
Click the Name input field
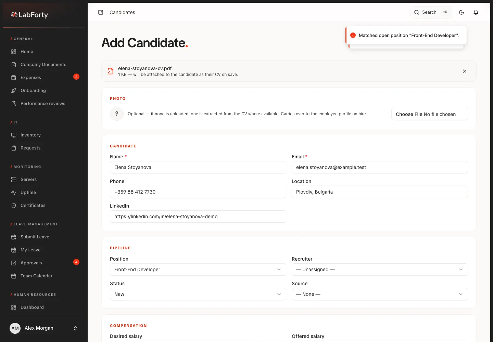(198, 167)
